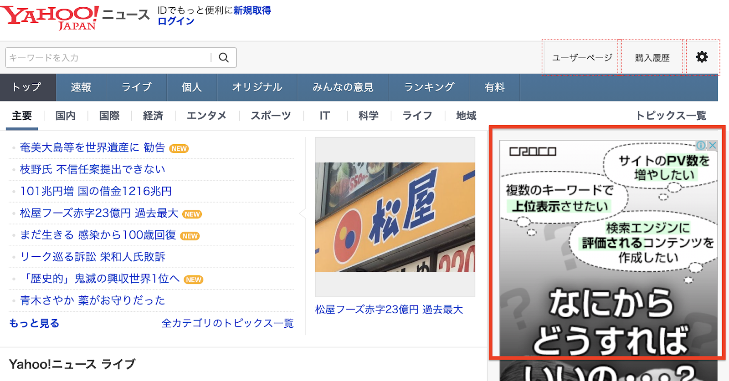The width and height of the screenshot is (729, 381).
Task: Open headline リーク巡る訴訟 栄和人氏敗訴
Action: 92,257
